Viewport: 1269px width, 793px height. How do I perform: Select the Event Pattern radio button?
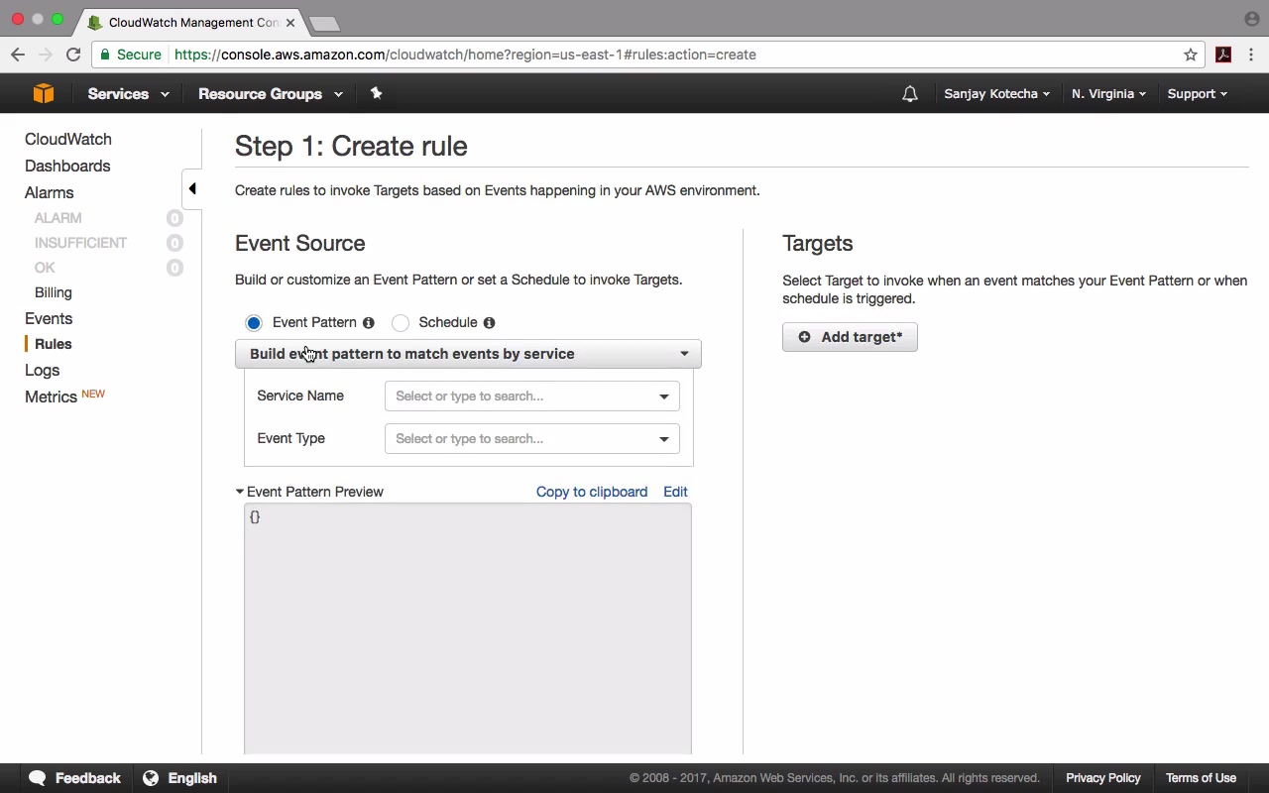pos(254,323)
